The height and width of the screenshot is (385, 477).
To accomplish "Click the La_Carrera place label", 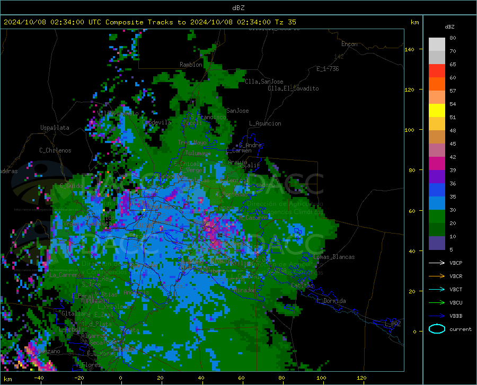I will pos(66,275).
